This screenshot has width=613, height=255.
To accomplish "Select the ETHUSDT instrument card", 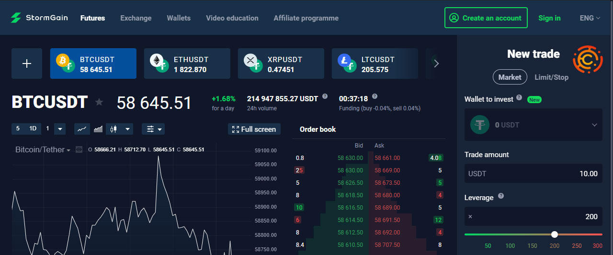I will 187,64.
